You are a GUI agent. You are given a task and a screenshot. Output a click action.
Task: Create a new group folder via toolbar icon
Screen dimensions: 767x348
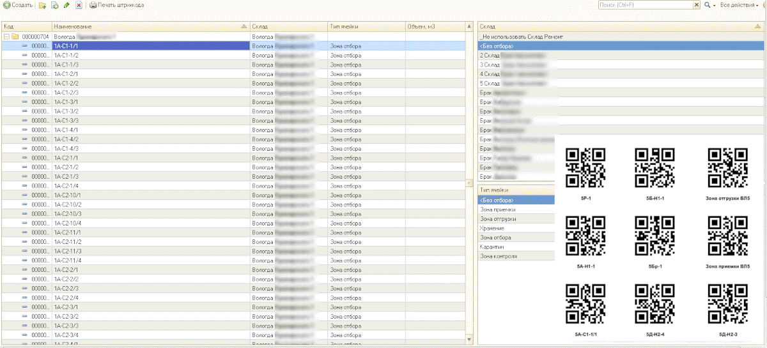[42, 4]
